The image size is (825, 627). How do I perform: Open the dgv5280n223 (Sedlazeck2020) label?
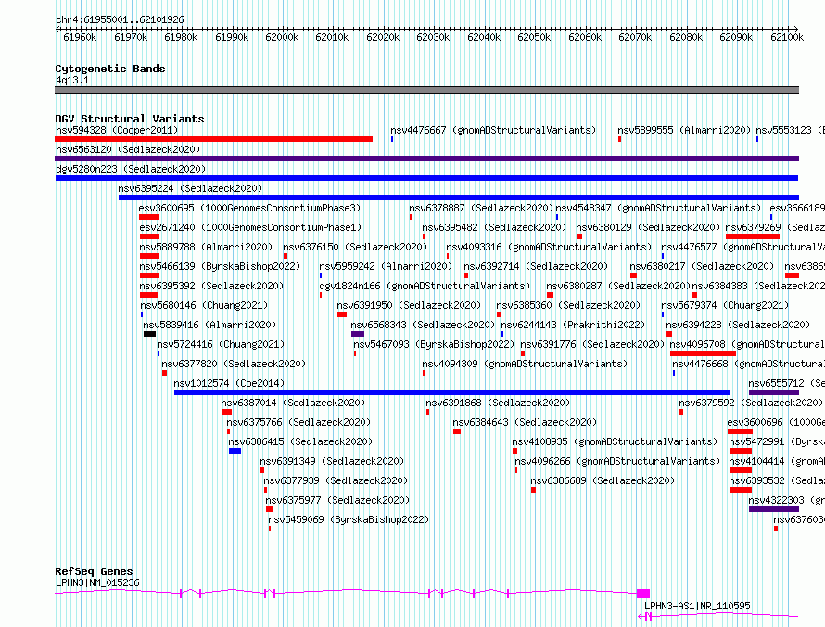tap(131, 169)
